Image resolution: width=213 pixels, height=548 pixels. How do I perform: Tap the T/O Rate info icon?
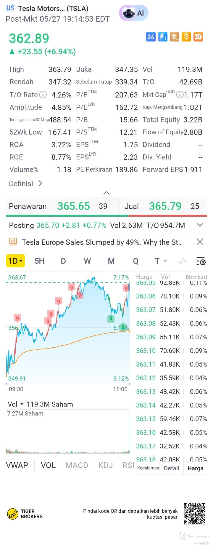pos(43,95)
